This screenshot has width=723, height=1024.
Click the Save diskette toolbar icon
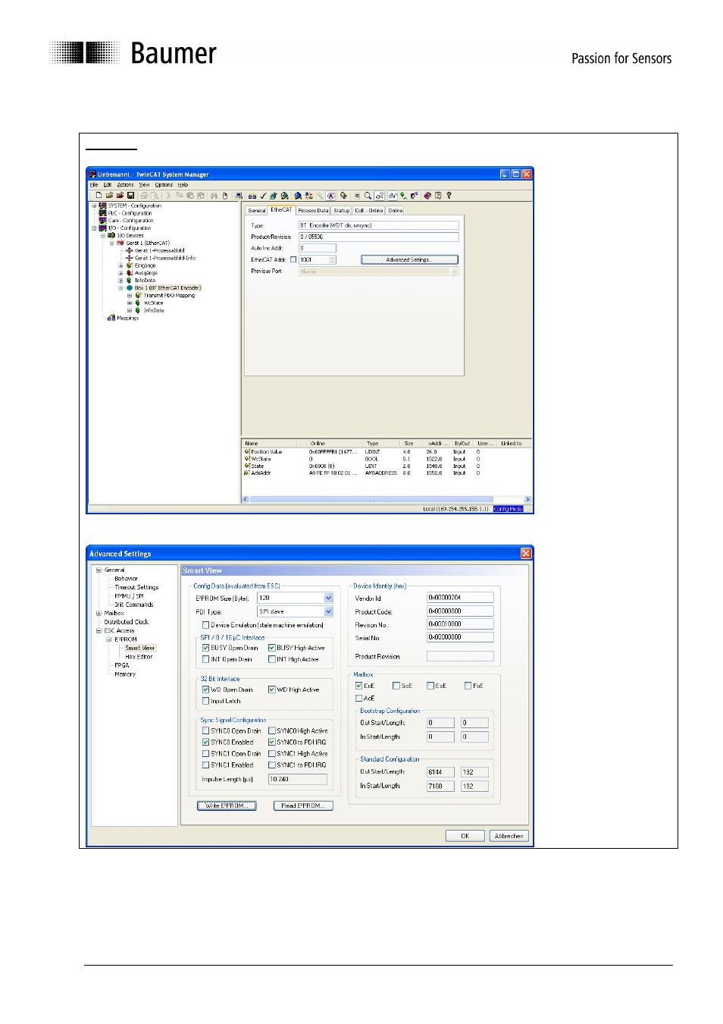coord(131,195)
